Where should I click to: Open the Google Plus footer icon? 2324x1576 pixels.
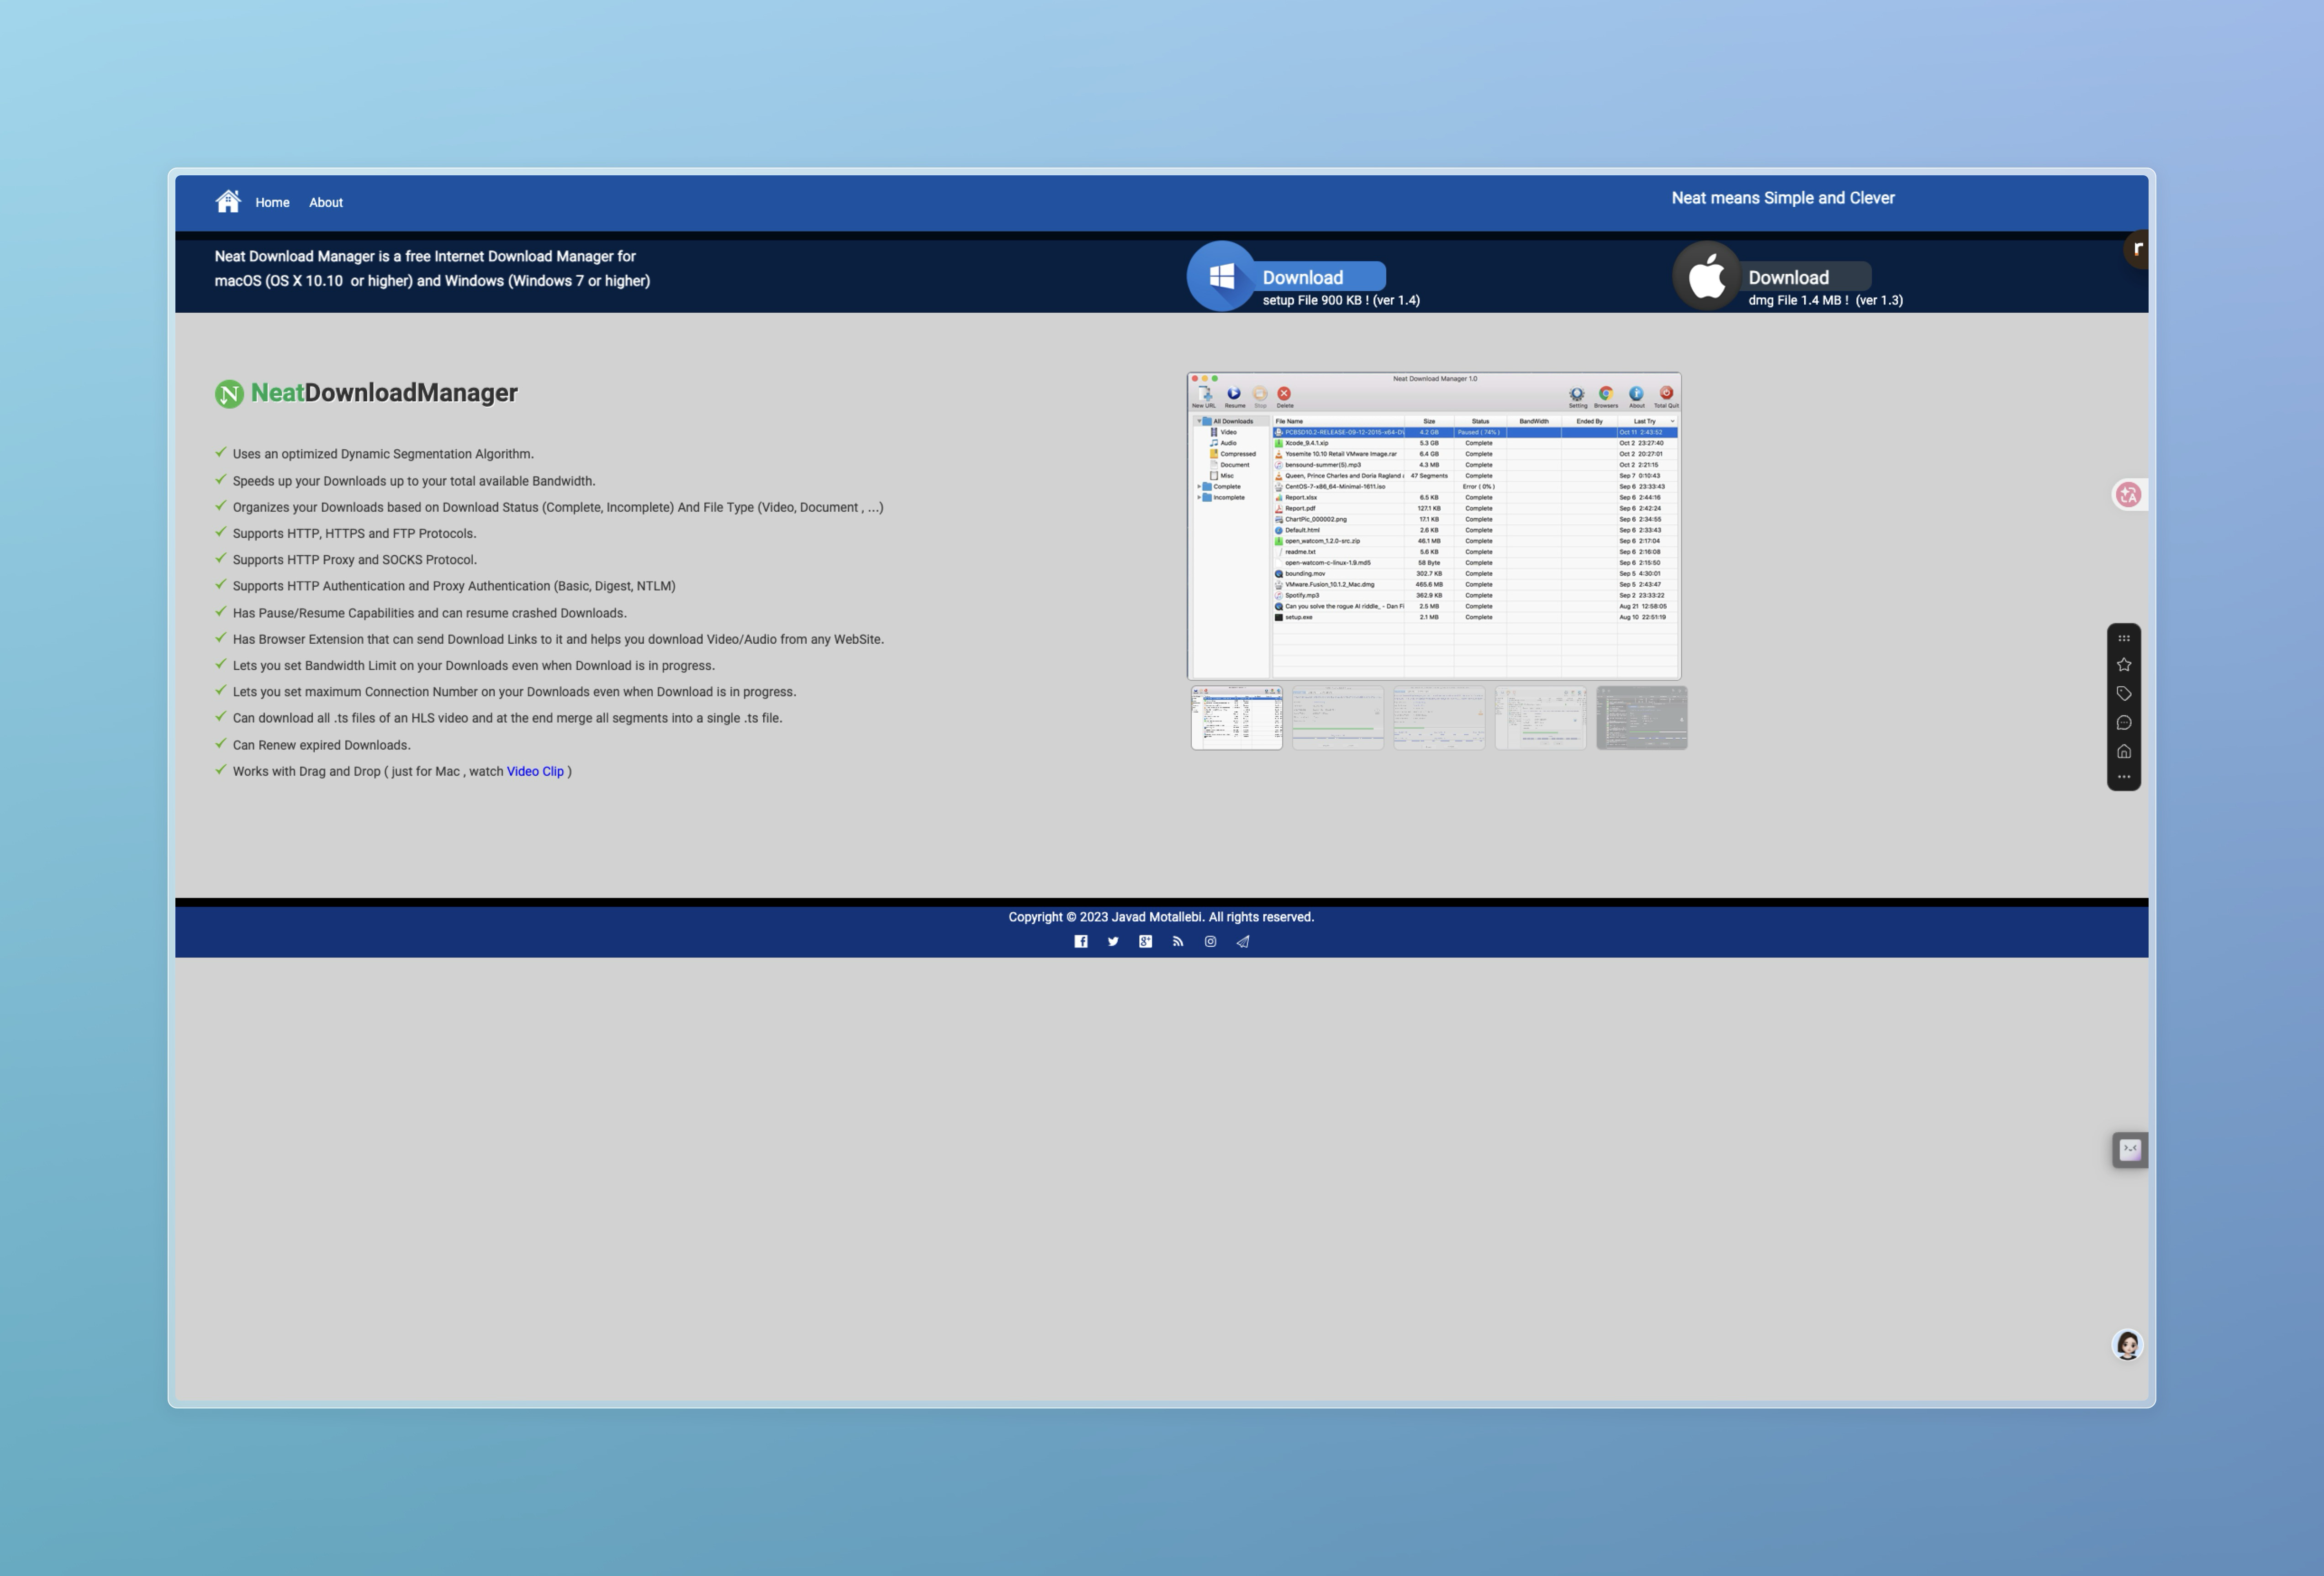(1146, 941)
